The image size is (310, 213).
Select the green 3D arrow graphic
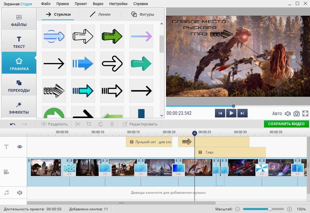pyautogui.click(x=112, y=36)
